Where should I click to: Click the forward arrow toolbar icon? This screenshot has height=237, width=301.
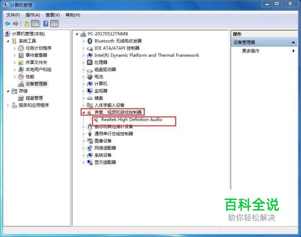pos(16,24)
